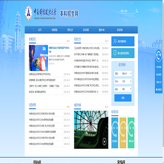Open the first announcement starting with 【 bracket
The width and height of the screenshot is (164, 164).
tap(87, 48)
